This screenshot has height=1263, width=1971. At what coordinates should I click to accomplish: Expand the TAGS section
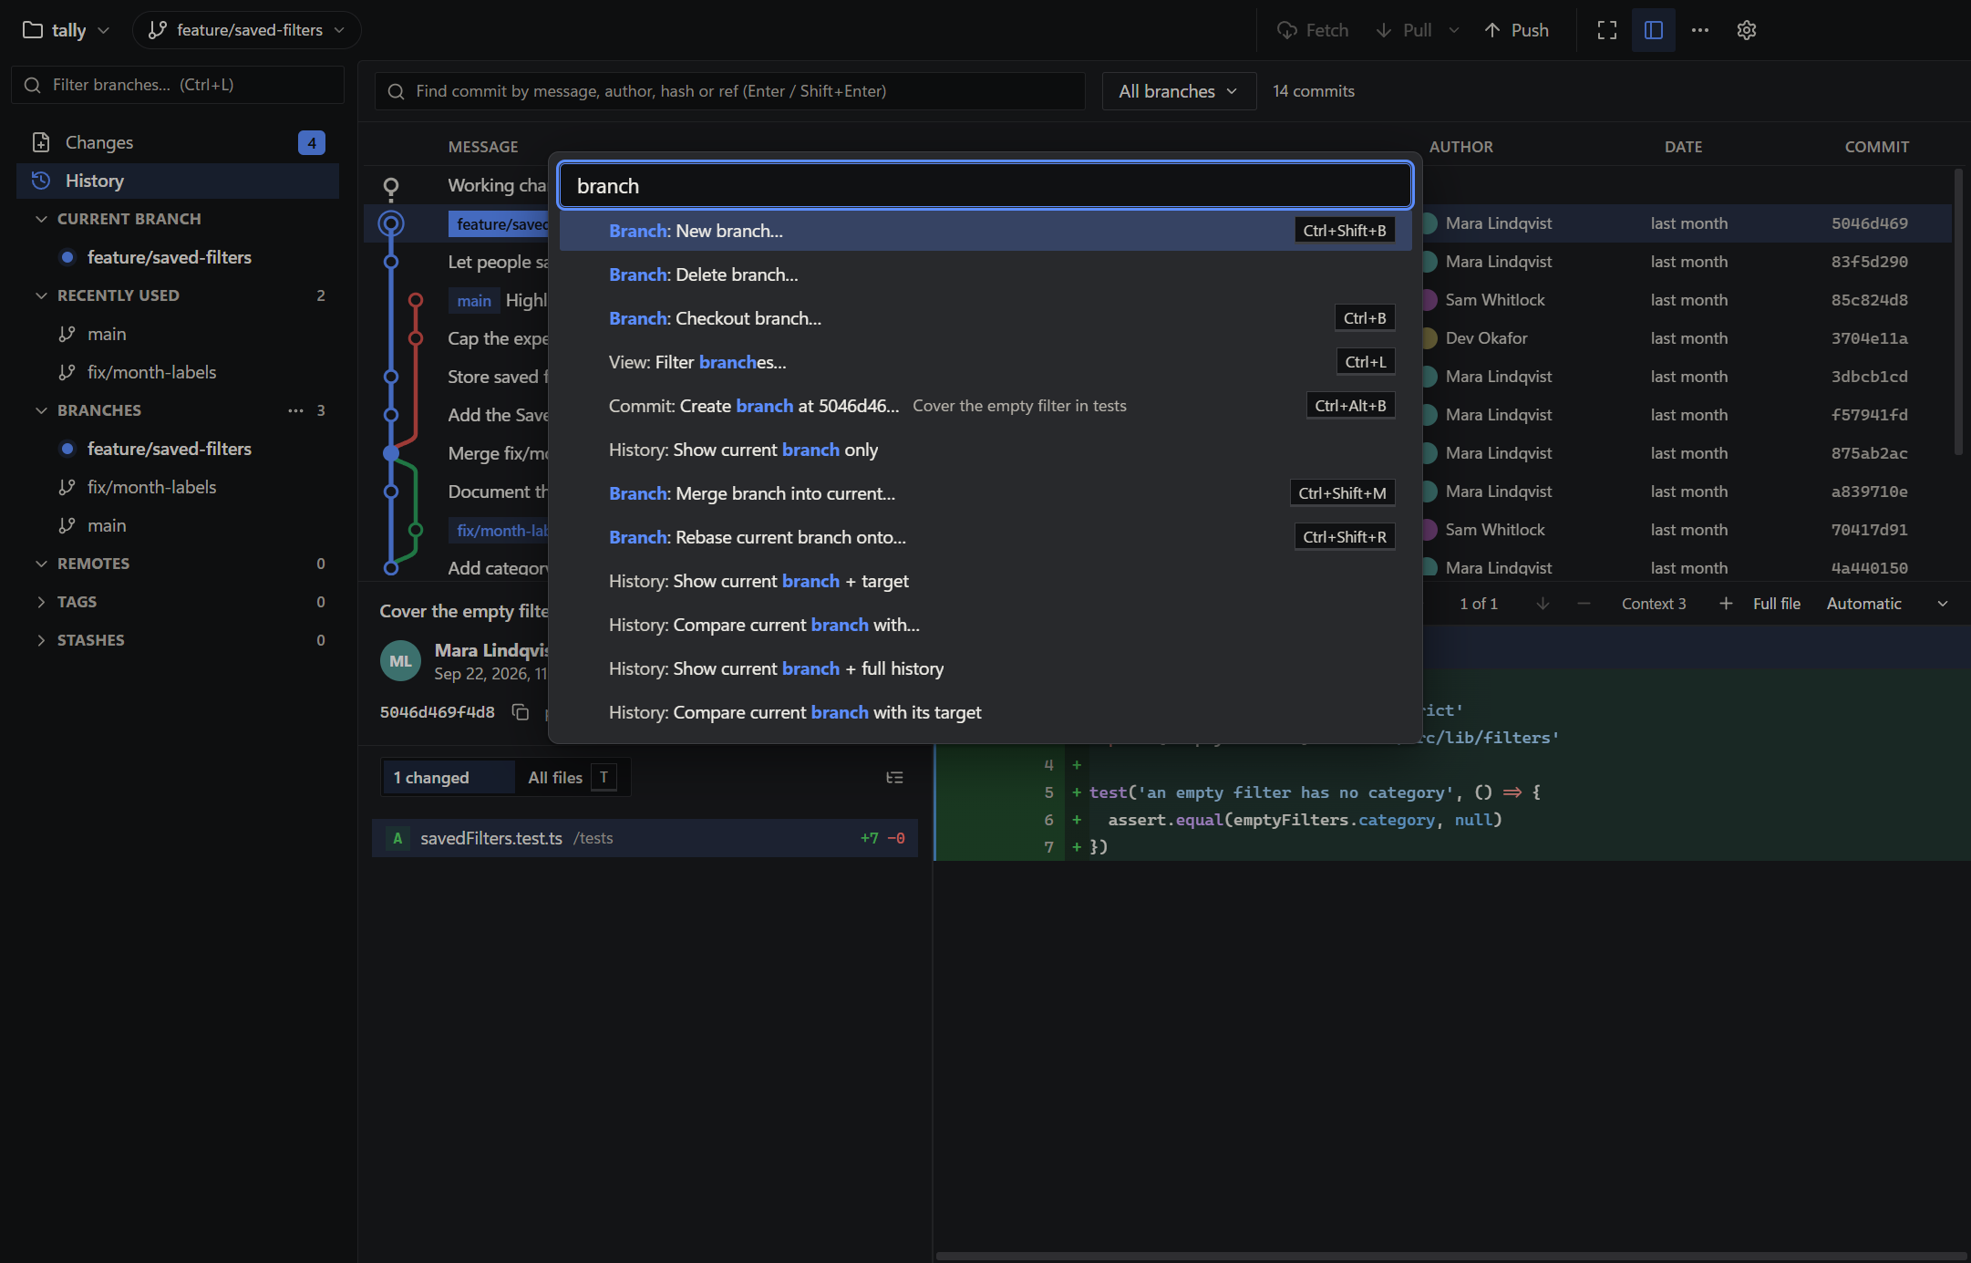pos(41,602)
